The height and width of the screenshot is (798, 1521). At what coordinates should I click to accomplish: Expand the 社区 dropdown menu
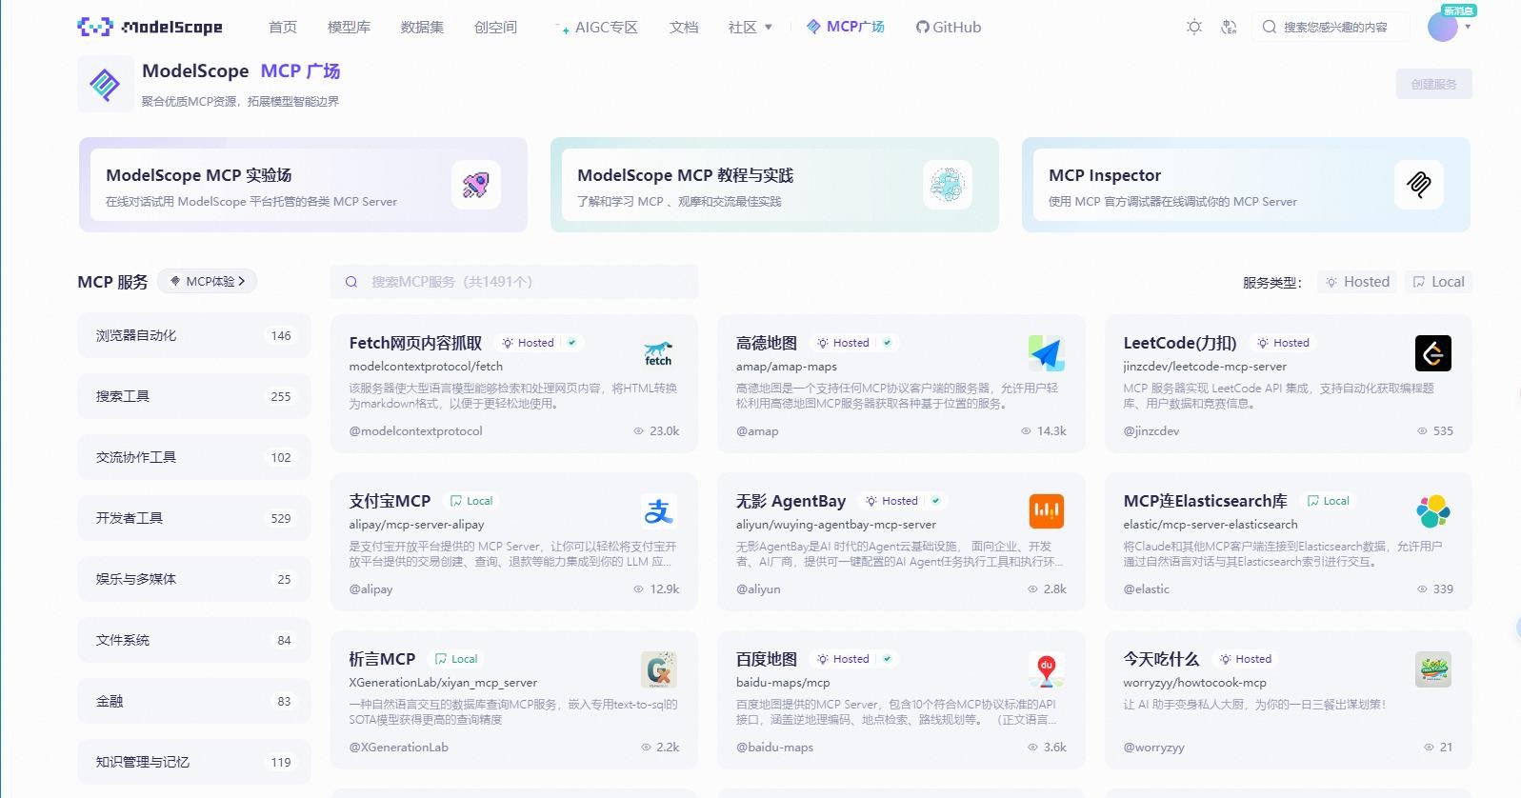tap(750, 27)
